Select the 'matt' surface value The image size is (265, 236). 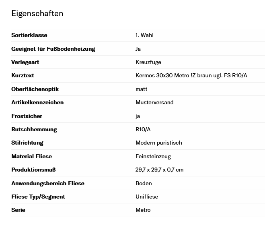[x=141, y=89]
